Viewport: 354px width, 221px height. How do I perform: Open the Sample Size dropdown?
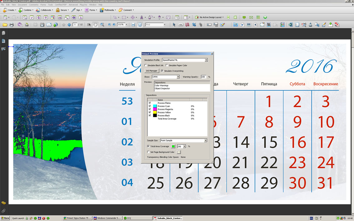pos(206,141)
